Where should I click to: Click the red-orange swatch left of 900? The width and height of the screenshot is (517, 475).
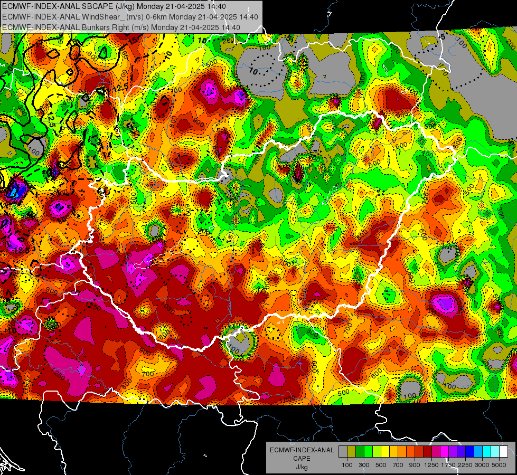point(410,451)
